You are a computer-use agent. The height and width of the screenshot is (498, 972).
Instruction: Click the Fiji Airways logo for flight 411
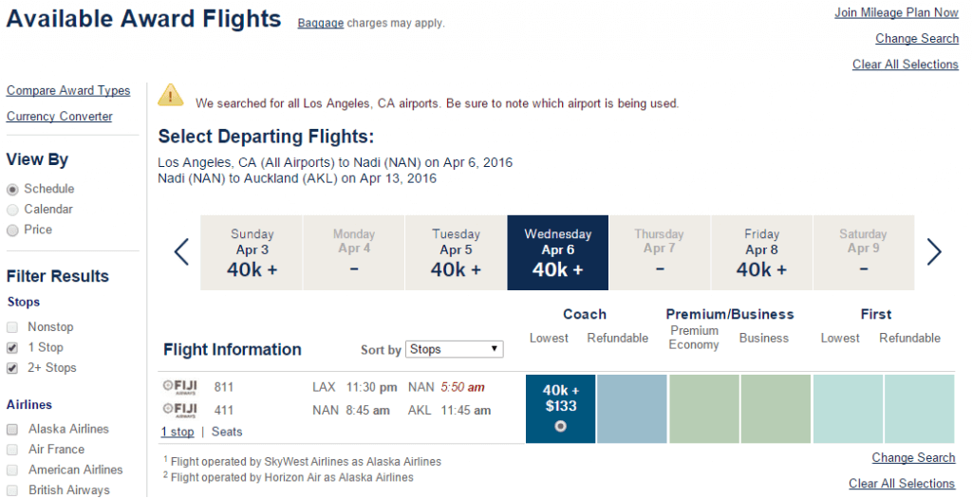[x=179, y=410]
